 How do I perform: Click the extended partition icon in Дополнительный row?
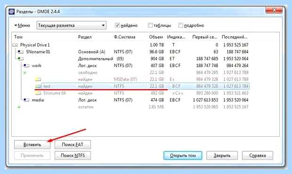(x=20, y=59)
